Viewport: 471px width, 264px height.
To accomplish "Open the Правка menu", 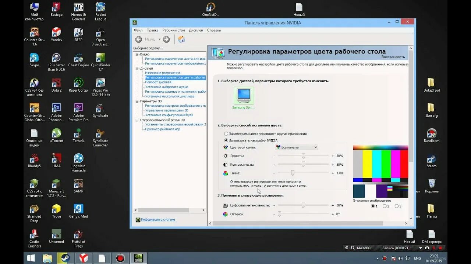I will 152,30.
